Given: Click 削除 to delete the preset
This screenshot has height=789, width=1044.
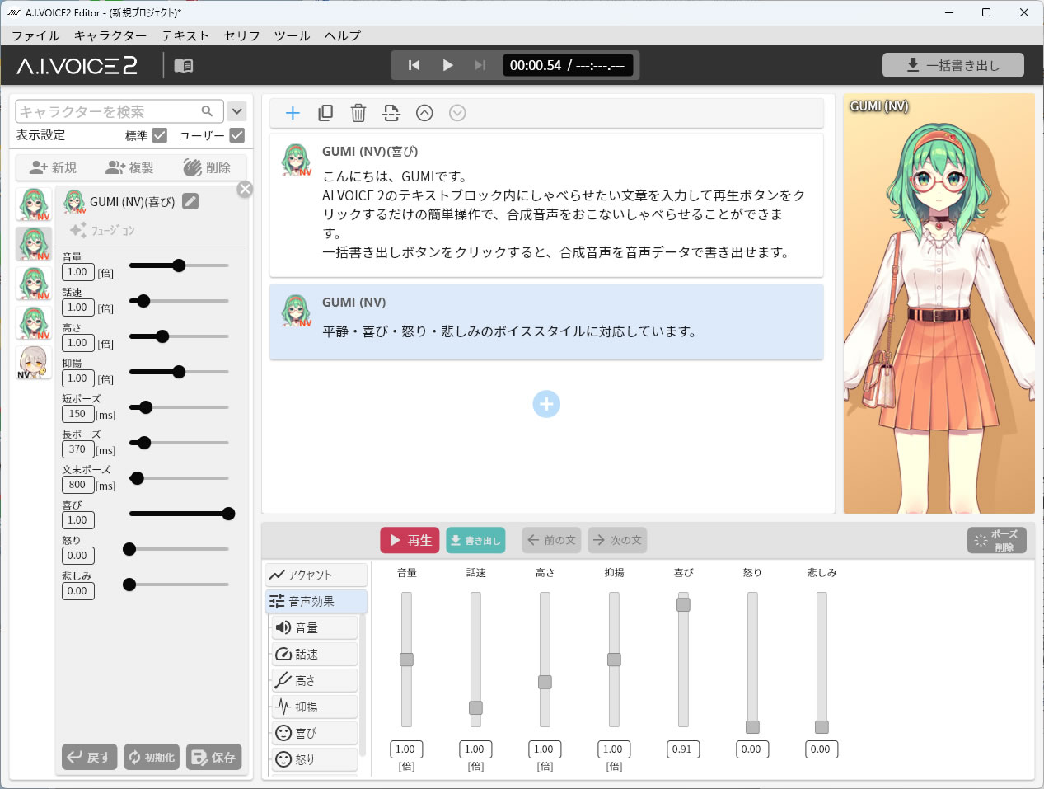Looking at the screenshot, I should (207, 167).
